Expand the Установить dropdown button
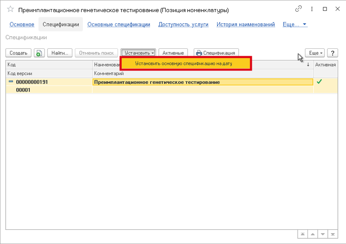The height and width of the screenshot is (244, 346). point(138,53)
